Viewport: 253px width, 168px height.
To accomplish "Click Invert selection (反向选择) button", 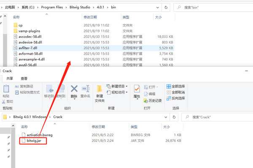I will click(x=175, y=98).
